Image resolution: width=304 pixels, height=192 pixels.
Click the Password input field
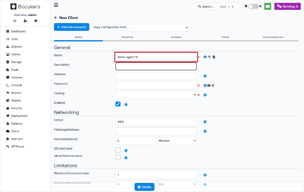(x=156, y=85)
